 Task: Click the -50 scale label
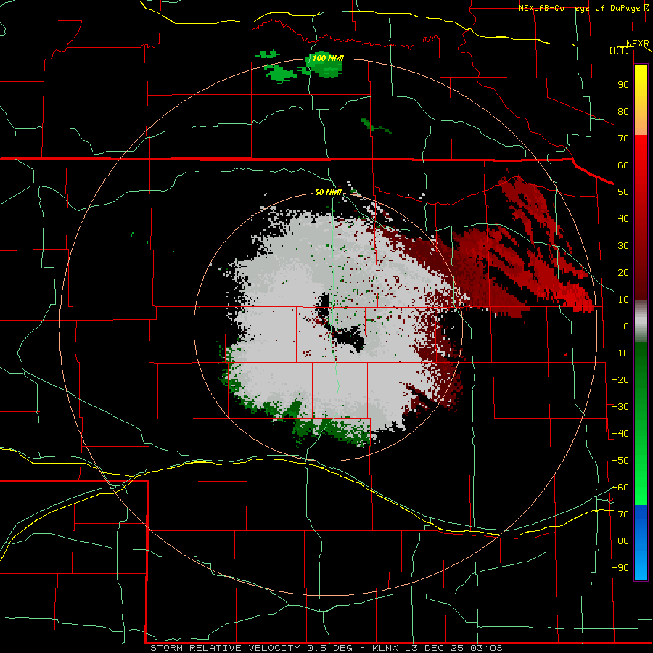pyautogui.click(x=620, y=461)
